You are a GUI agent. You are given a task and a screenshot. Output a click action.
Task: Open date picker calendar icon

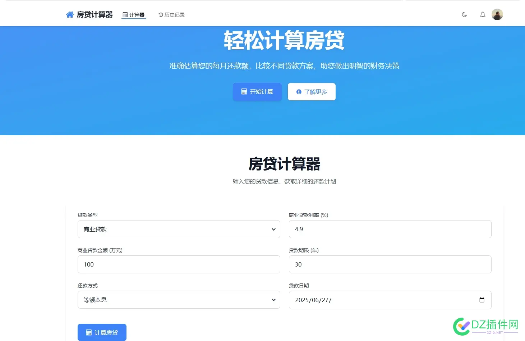pos(482,300)
